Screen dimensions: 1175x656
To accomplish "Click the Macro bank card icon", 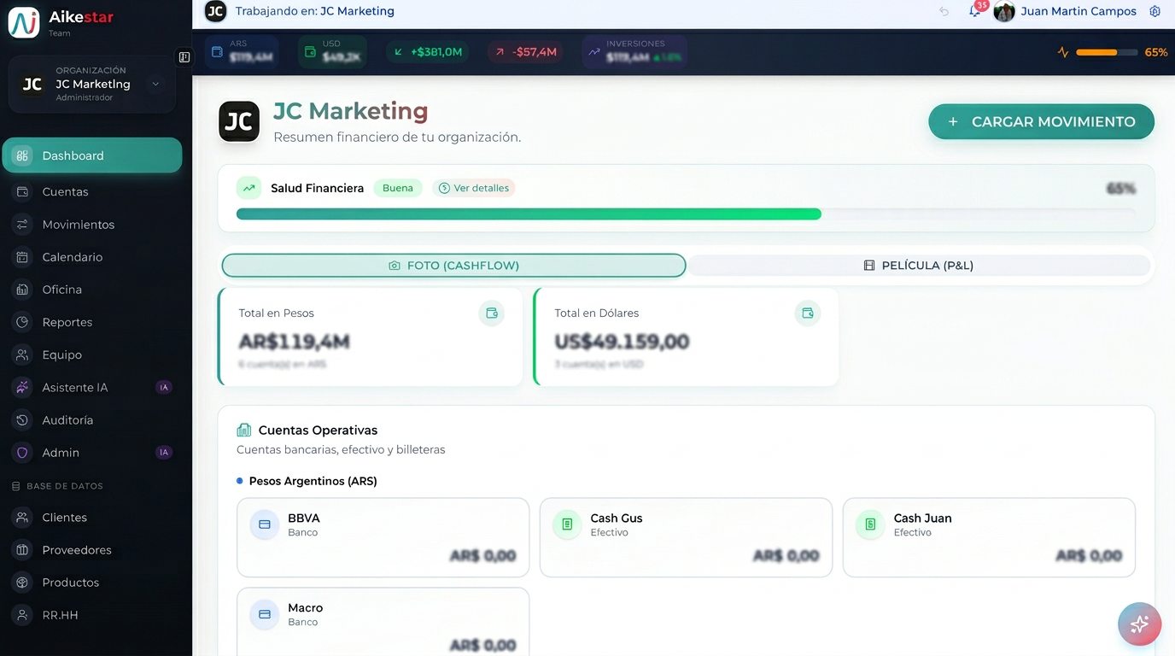I will (265, 614).
